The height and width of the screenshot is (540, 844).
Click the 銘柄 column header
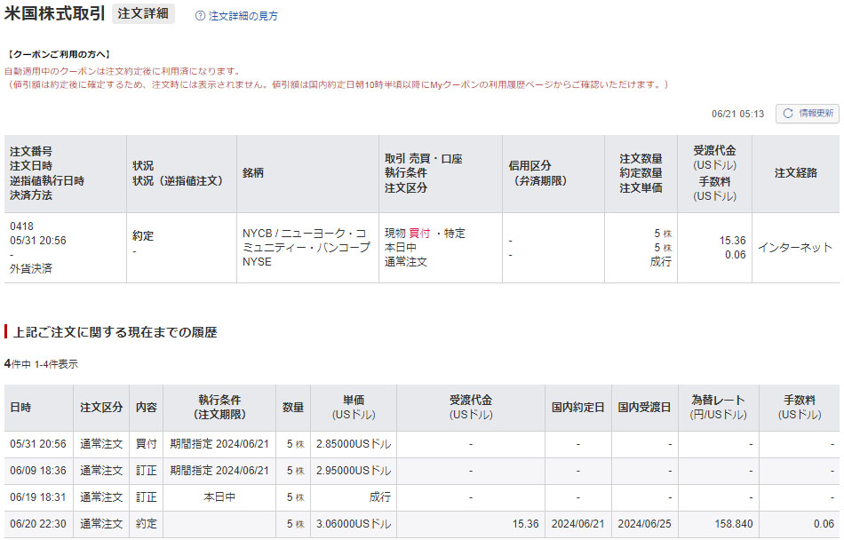[253, 173]
